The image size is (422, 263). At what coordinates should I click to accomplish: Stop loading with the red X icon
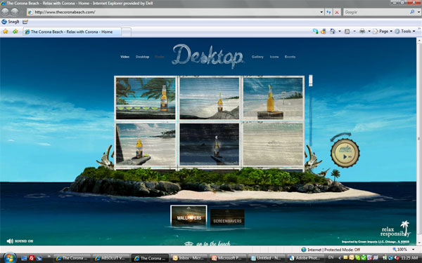click(x=337, y=12)
